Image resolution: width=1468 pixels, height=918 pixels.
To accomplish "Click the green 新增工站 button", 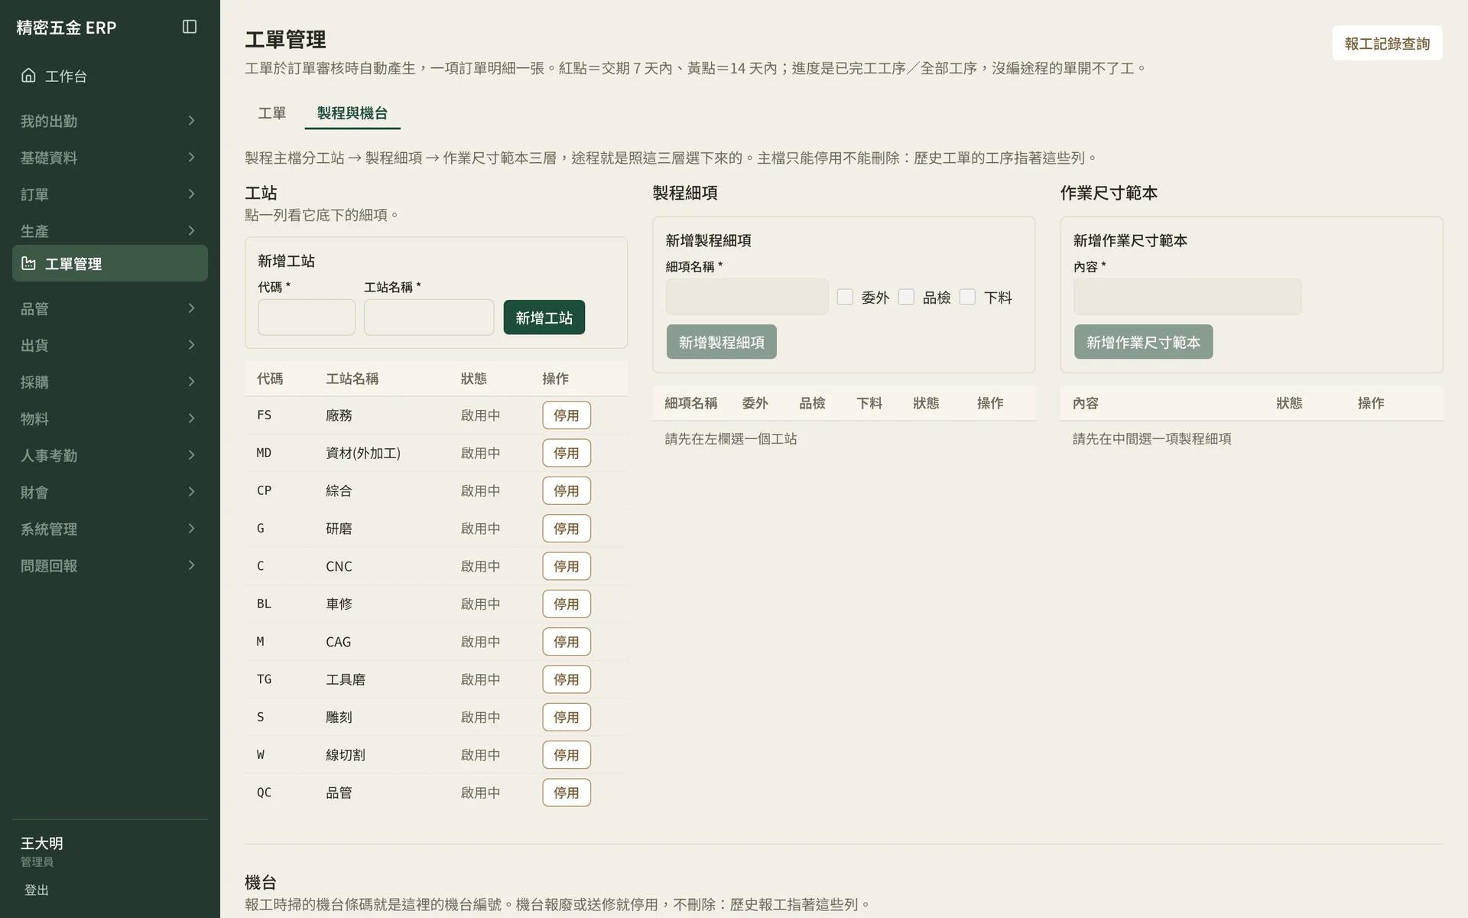I will click(544, 317).
